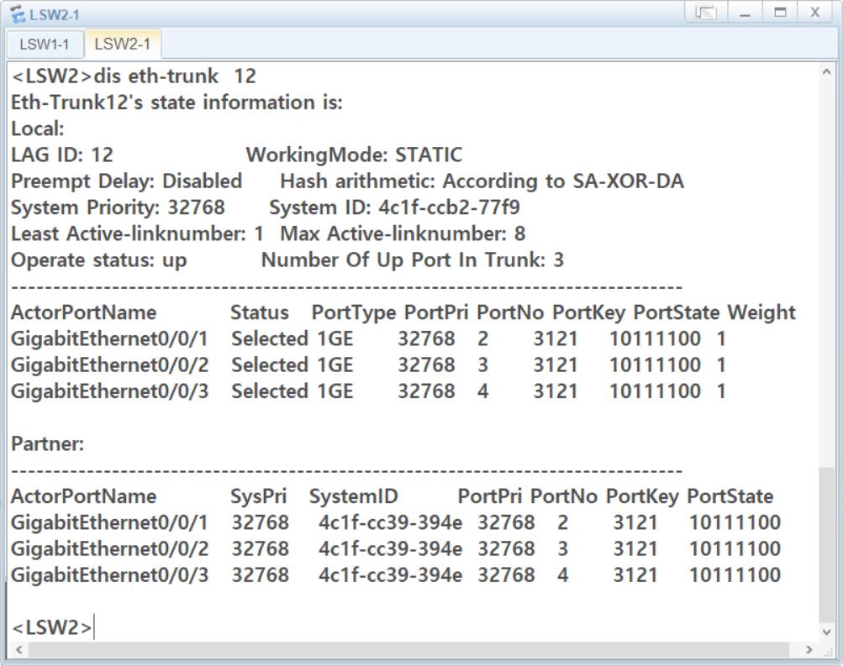
Task: Switch to the LSW1-1 tab
Action: [45, 44]
